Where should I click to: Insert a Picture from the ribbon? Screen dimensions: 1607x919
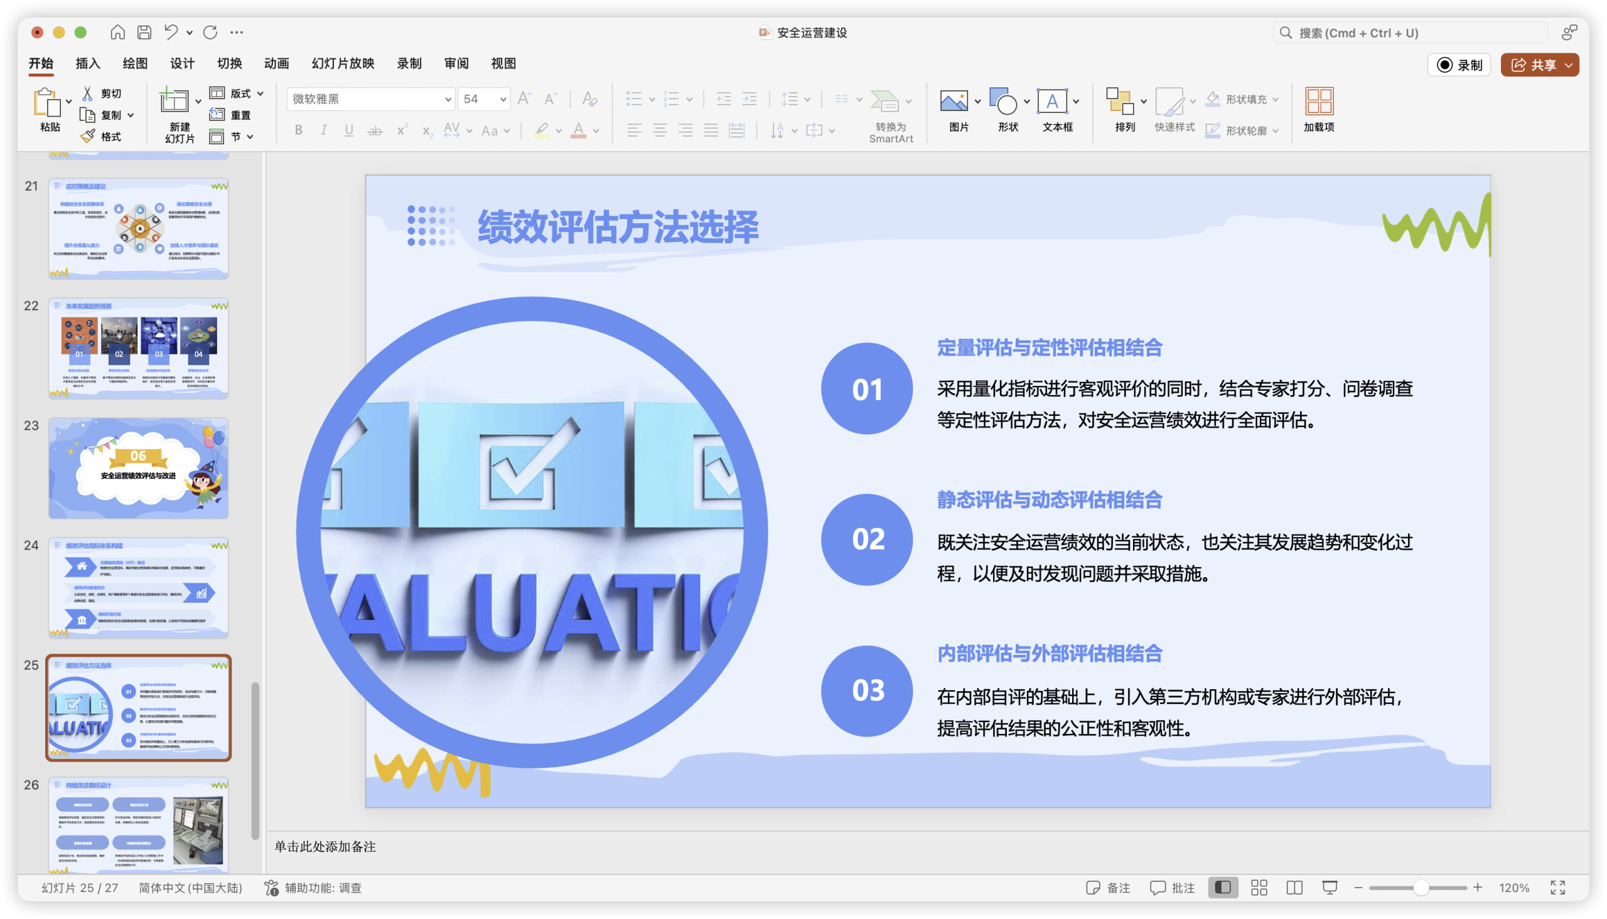tap(954, 101)
